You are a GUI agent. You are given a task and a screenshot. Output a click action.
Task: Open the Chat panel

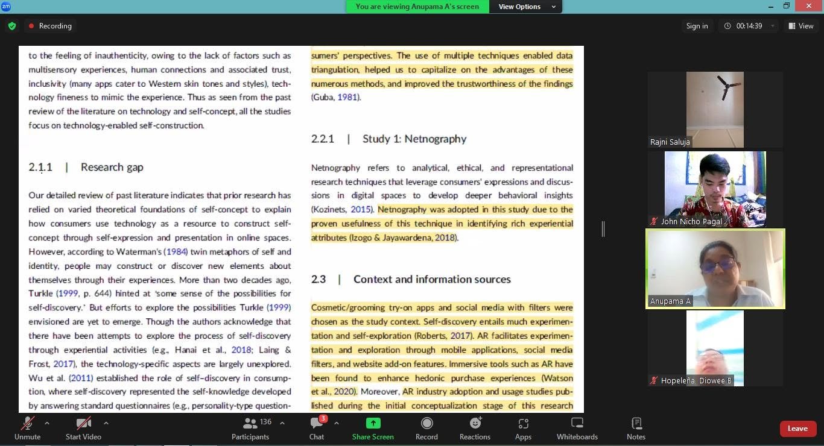[317, 429]
